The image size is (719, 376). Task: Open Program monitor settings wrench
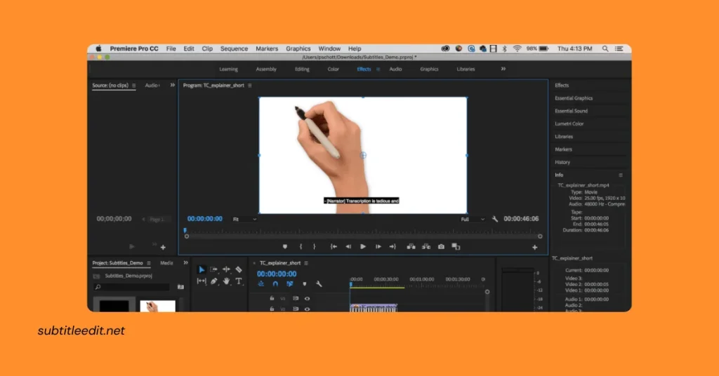(495, 220)
